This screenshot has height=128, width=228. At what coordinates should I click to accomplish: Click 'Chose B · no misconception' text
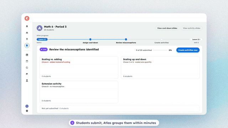pyautogui.click(x=53, y=86)
